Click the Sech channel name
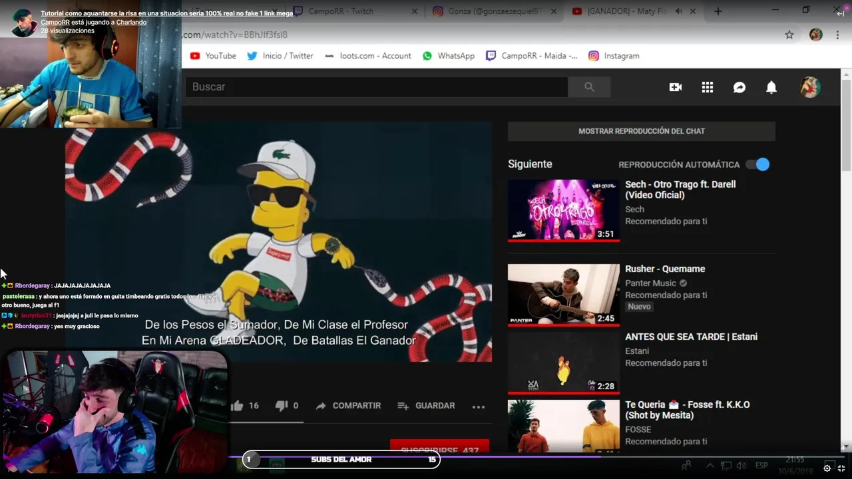 point(634,209)
